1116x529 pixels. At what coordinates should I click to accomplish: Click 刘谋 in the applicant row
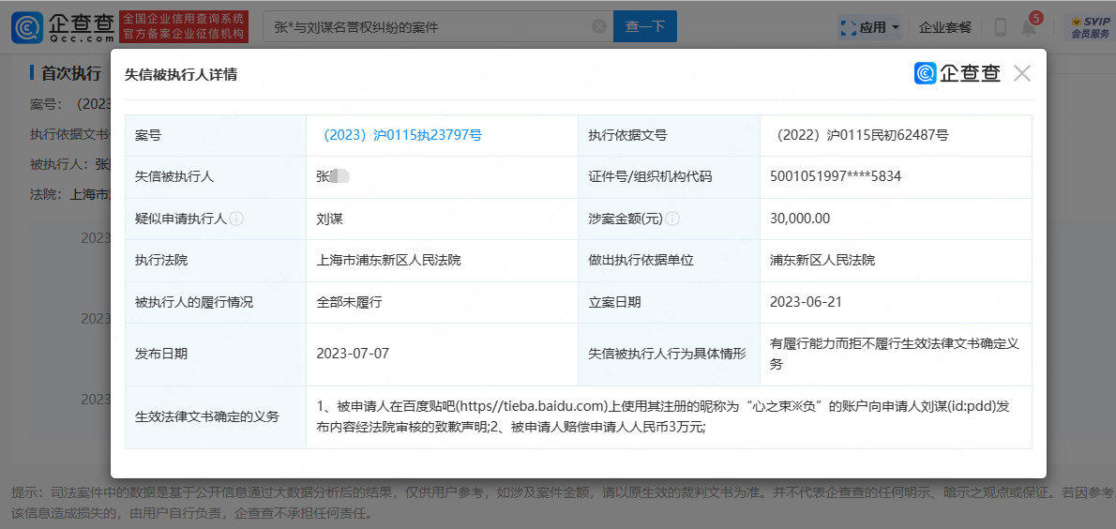click(329, 219)
